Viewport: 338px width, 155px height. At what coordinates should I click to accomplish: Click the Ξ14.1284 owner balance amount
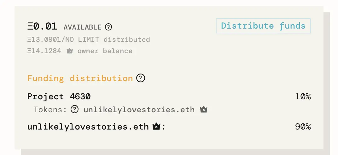coord(44,51)
